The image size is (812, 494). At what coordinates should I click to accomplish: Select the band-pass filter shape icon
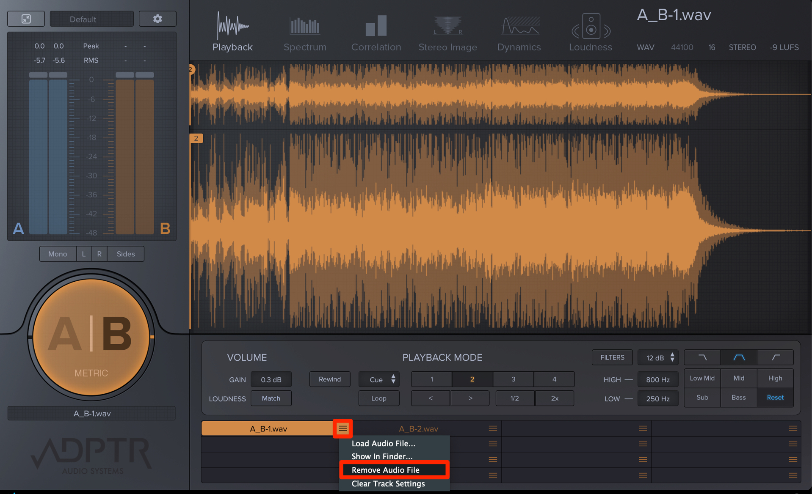739,357
